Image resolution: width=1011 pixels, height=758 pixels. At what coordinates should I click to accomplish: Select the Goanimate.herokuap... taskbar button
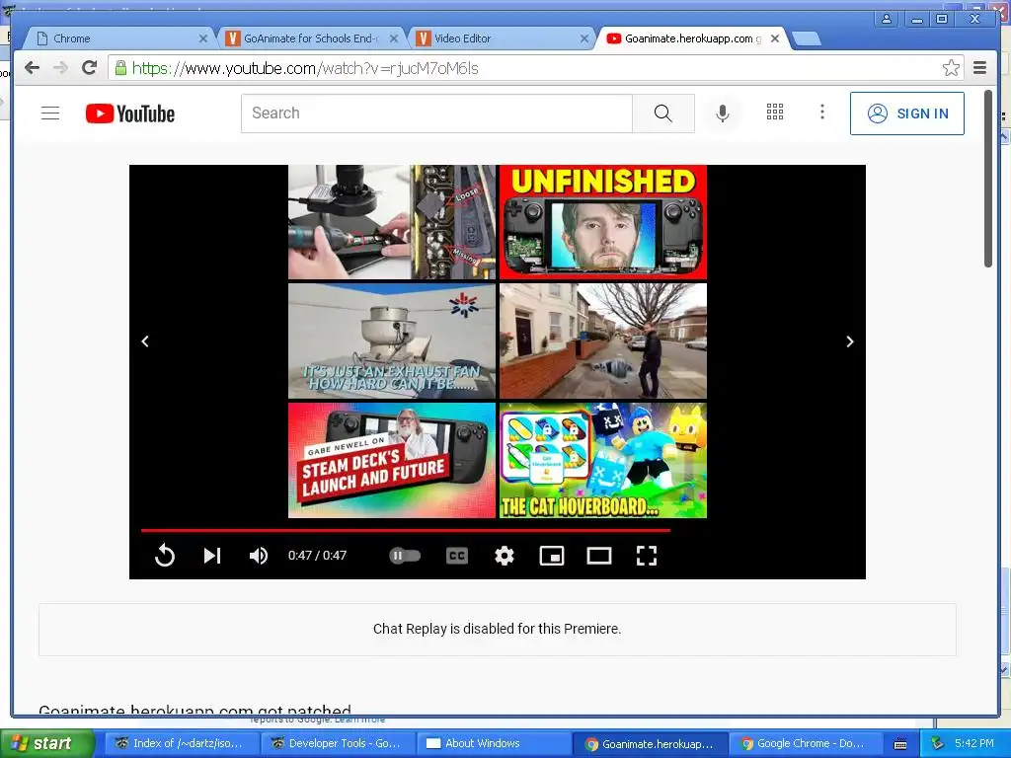(x=650, y=743)
